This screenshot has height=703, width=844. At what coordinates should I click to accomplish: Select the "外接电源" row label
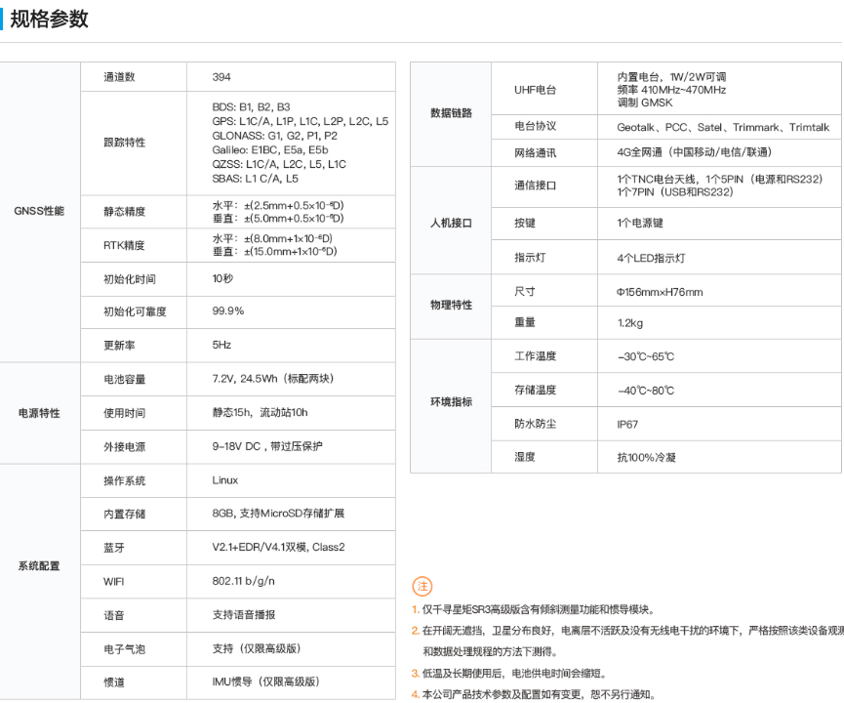pos(124,446)
